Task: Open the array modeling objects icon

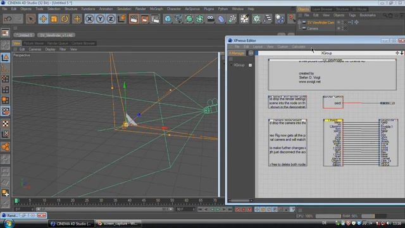Action: (x=200, y=19)
